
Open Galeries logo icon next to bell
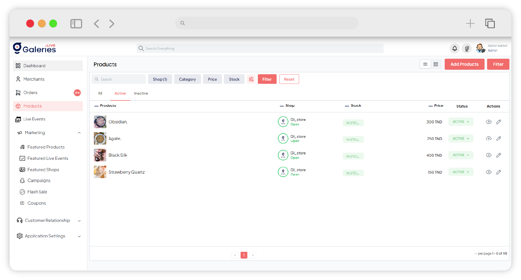point(467,49)
